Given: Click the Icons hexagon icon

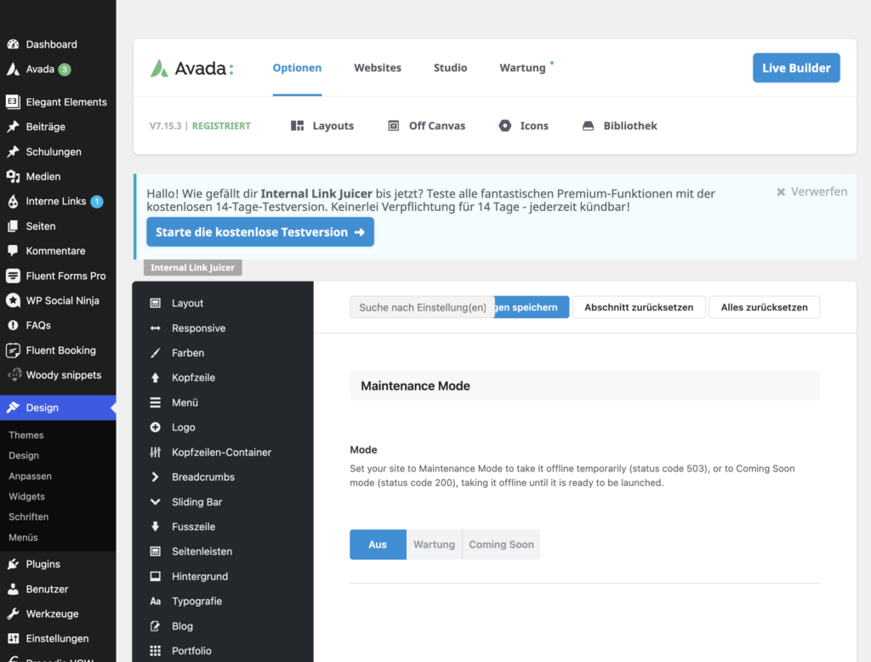Looking at the screenshot, I should 505,126.
